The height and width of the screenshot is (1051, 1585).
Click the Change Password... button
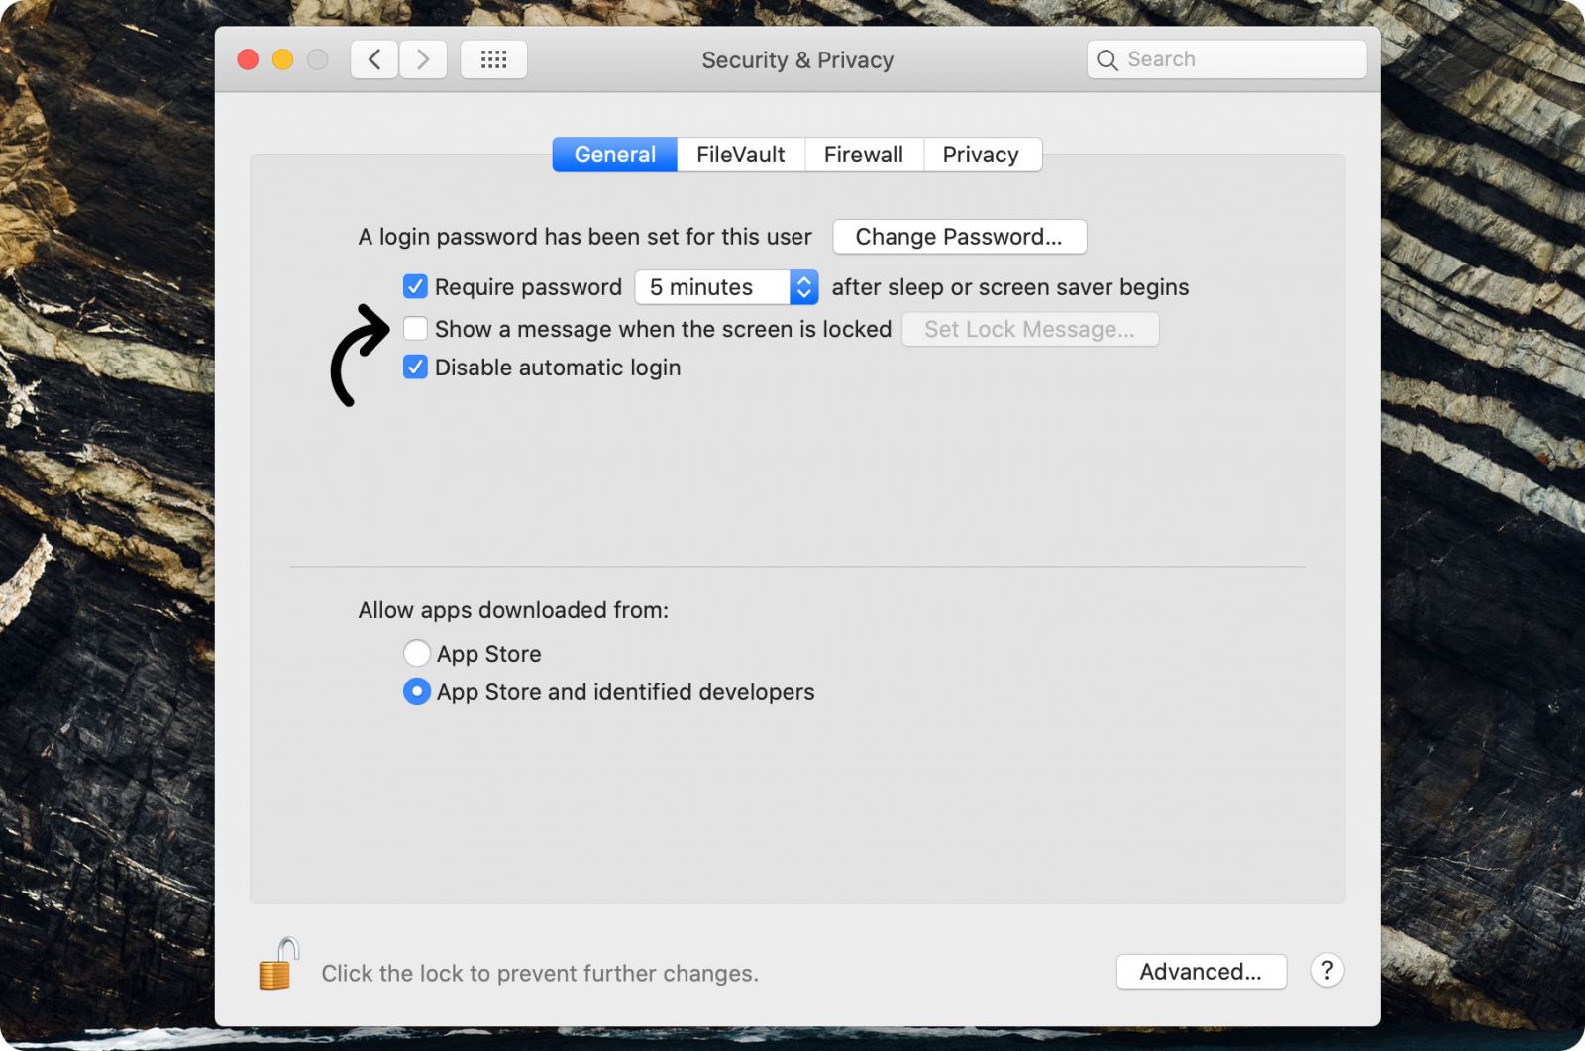coord(959,237)
